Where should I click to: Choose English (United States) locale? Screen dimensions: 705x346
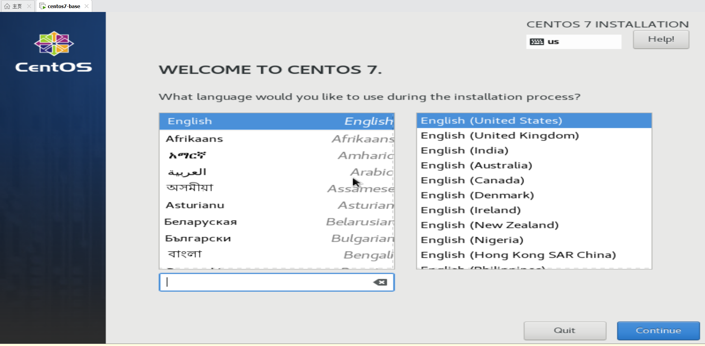534,121
